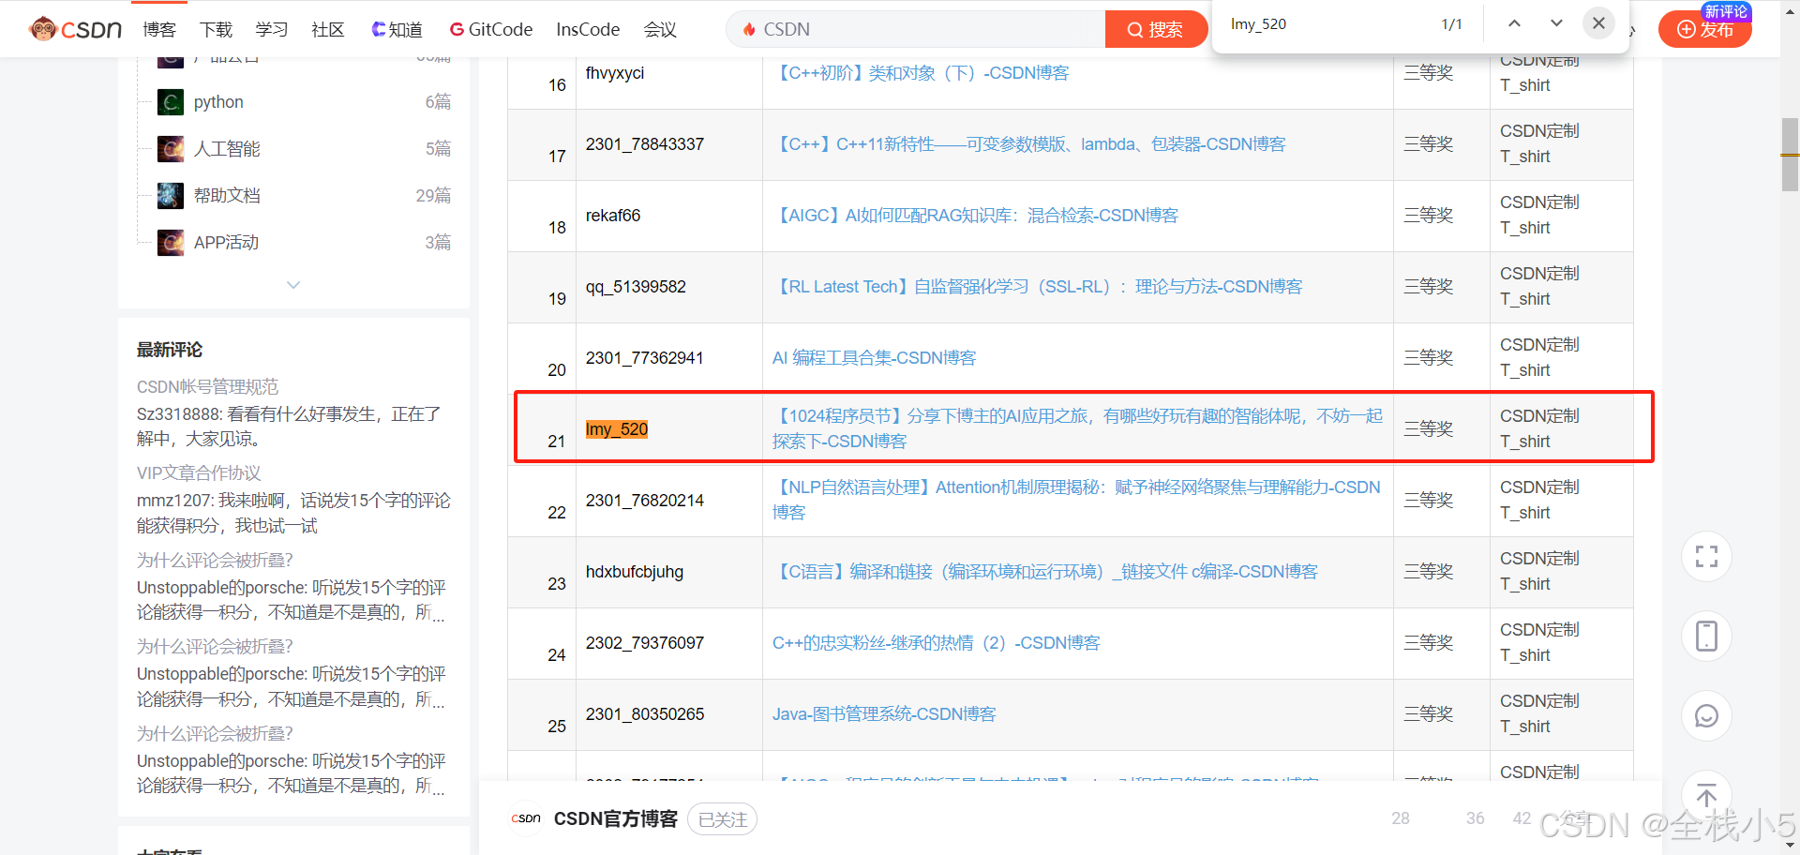Close the browser find bar
Screen dimensions: 1800x855
[x=1598, y=23]
